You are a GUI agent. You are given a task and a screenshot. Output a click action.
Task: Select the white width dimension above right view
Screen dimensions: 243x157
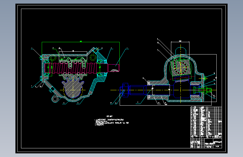[180, 42]
